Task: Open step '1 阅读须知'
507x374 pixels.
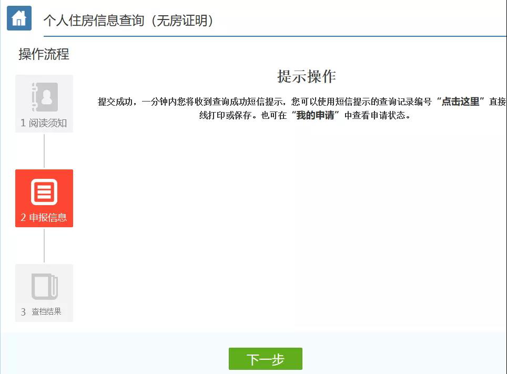Action: (44, 104)
